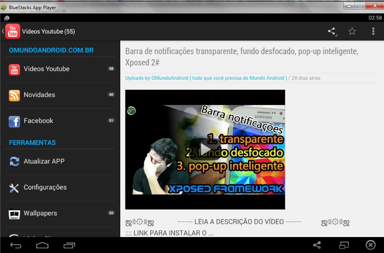Click the Videos Youtube sidebar icon
Screen dimensions: 384x253
click(x=14, y=69)
